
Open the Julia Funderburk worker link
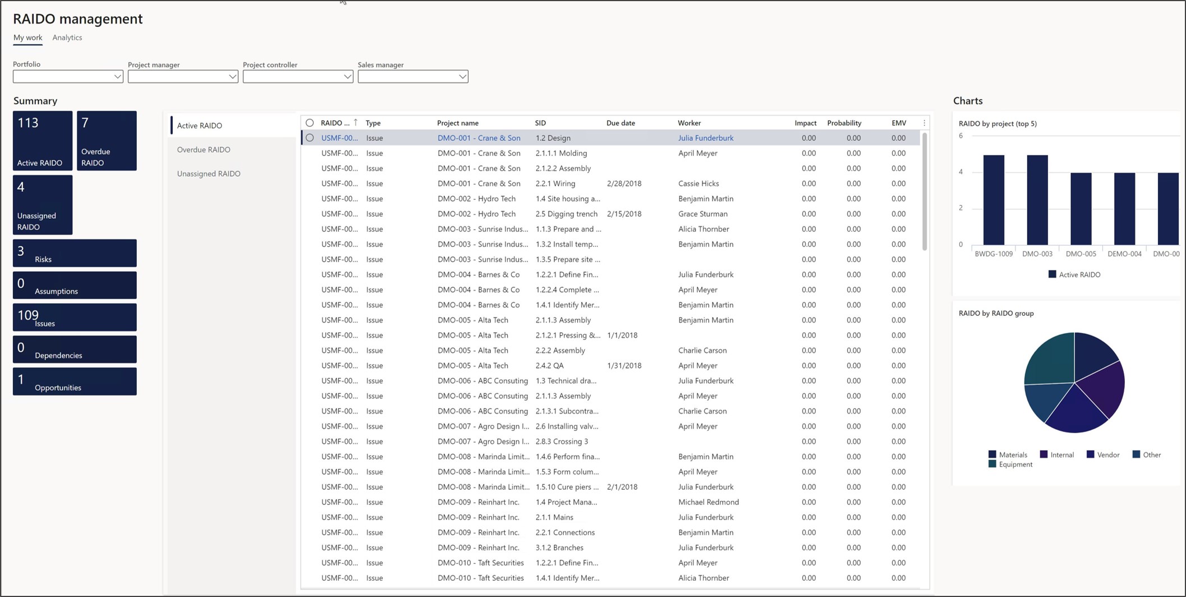click(x=705, y=138)
